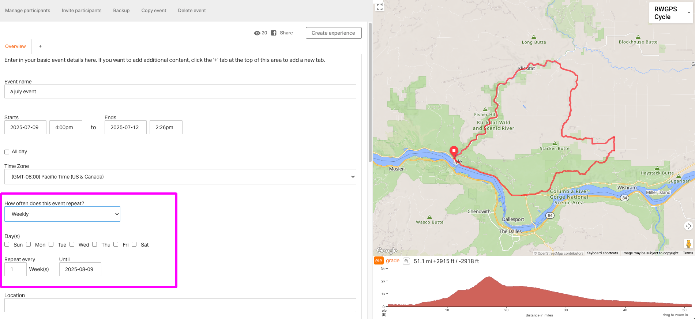The height and width of the screenshot is (319, 695).
Task: Switch elevation graph to grade
Action: pyautogui.click(x=392, y=261)
